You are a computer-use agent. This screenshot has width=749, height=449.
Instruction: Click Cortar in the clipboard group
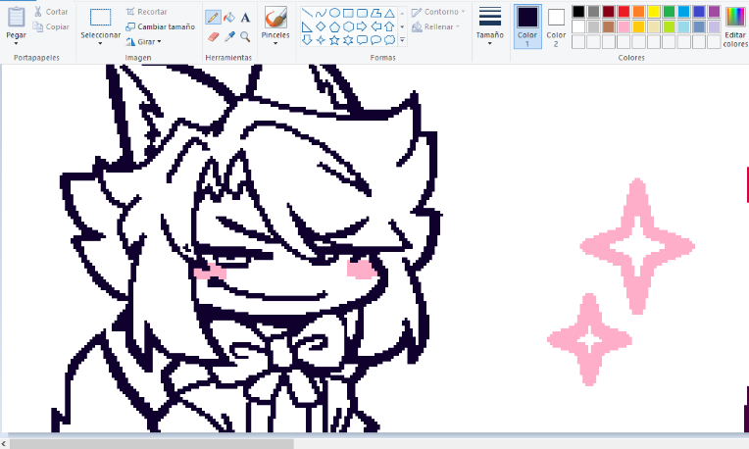[x=51, y=12]
